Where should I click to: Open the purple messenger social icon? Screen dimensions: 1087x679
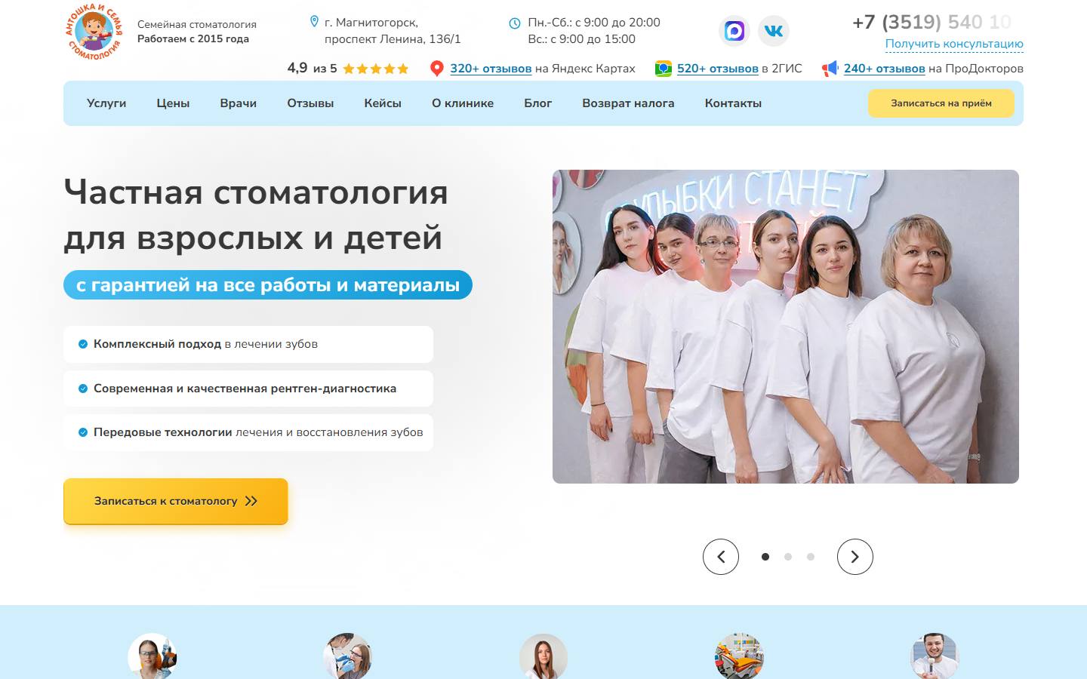(734, 31)
